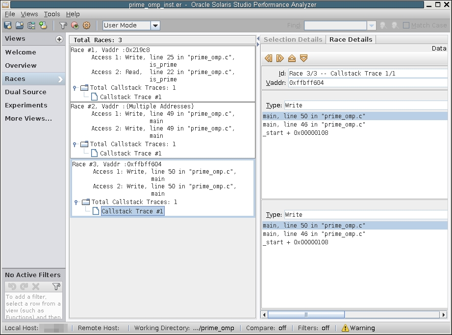Screen dimensions: 452x335
Task: Click the funnel filter icon in the top toolbar
Action: click(x=63, y=26)
